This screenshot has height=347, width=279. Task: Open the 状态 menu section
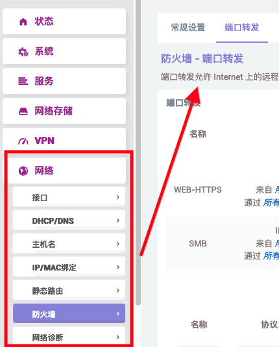(x=64, y=21)
